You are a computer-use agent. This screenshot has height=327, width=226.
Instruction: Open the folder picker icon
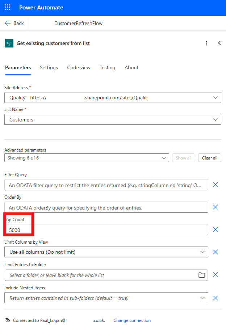click(201, 275)
